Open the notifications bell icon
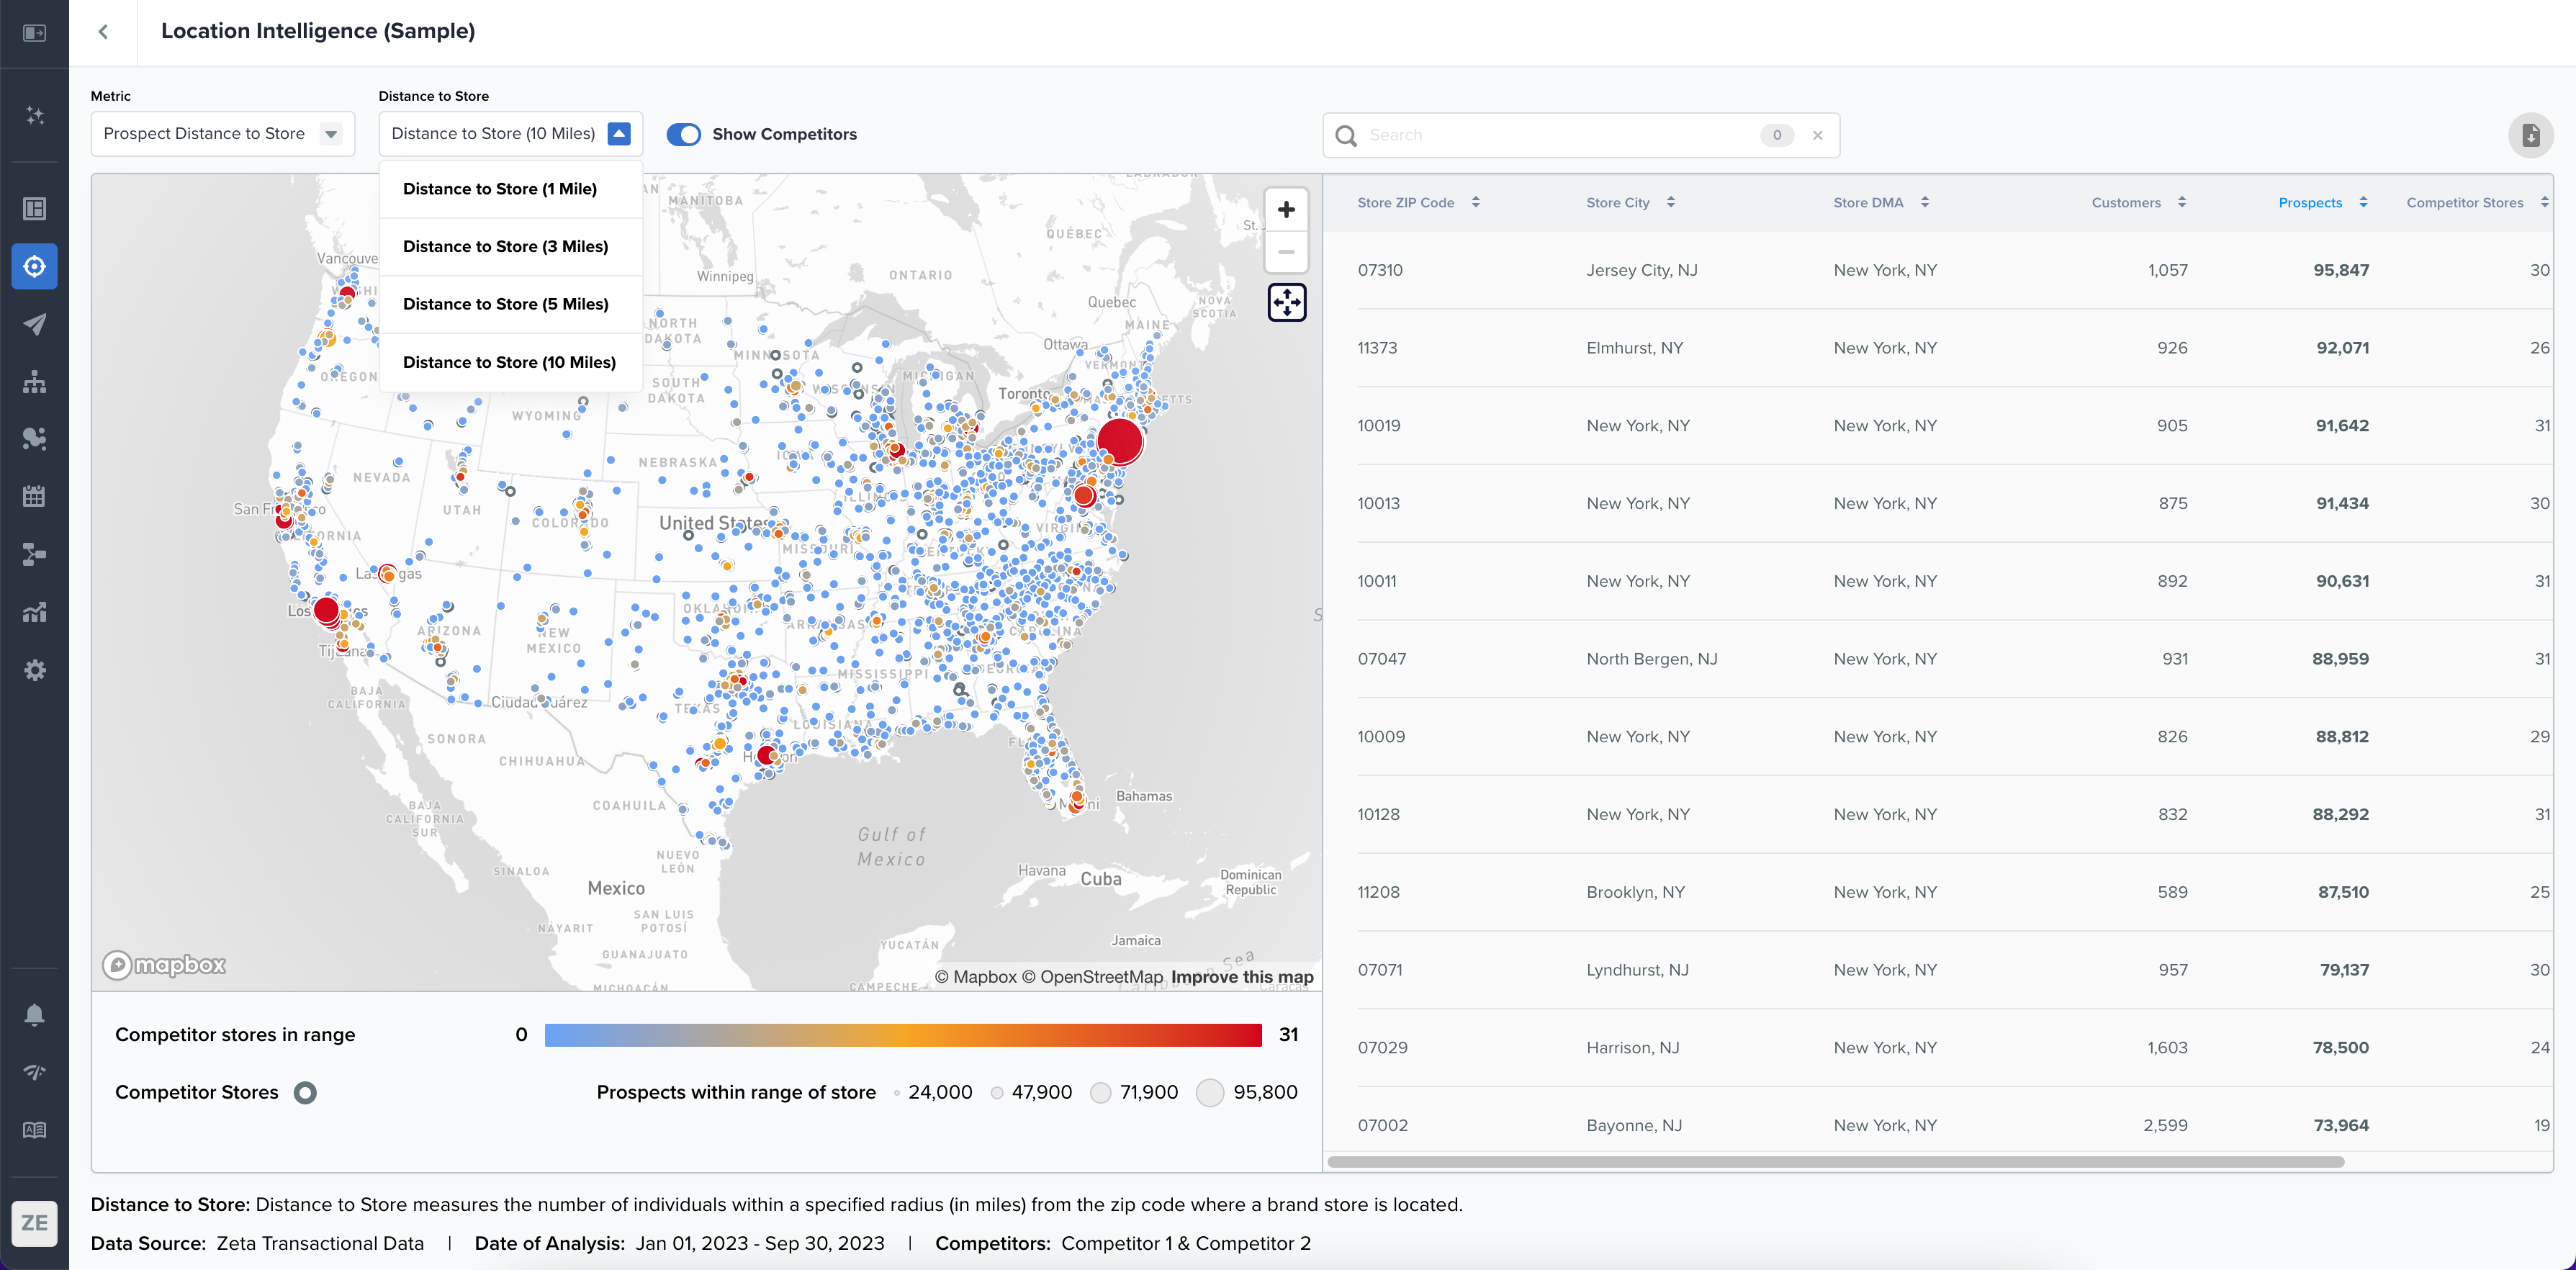The width and height of the screenshot is (2576, 1270). point(34,1015)
